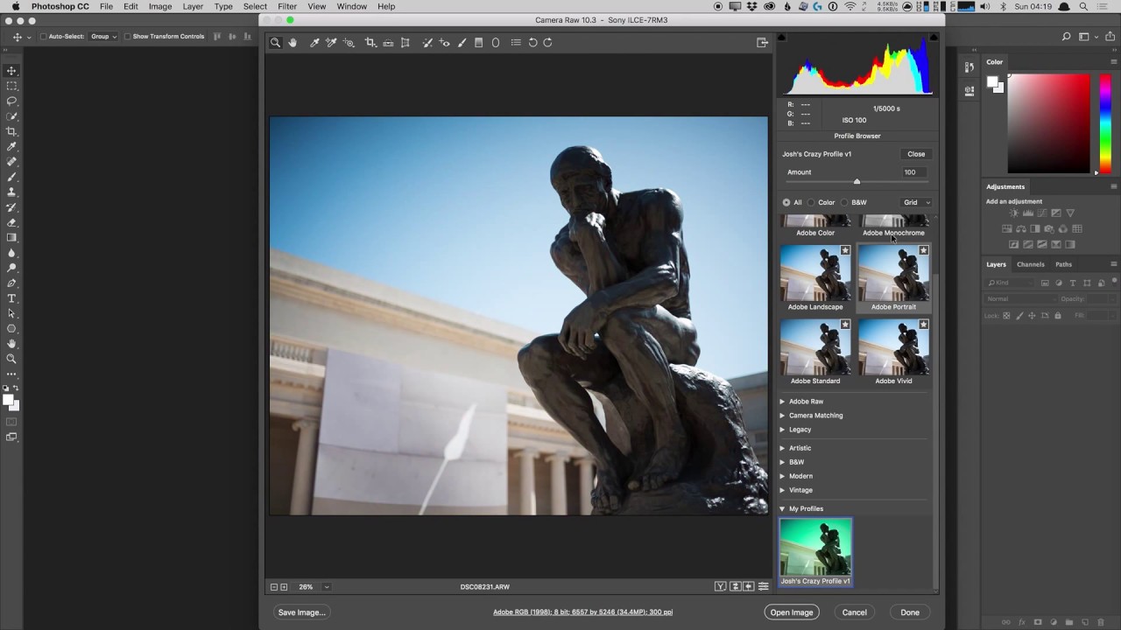1121x630 pixels.
Task: Select Photoshop Lasso tool
Action: click(11, 101)
